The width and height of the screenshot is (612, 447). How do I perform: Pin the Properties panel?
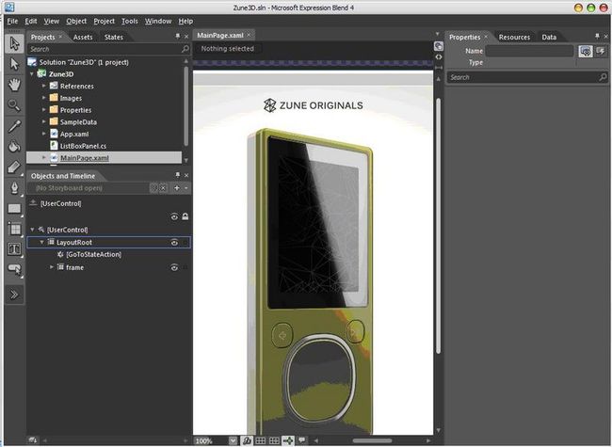tap(597, 37)
